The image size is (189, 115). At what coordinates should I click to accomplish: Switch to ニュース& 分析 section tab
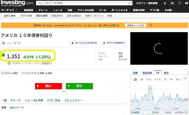34,100
